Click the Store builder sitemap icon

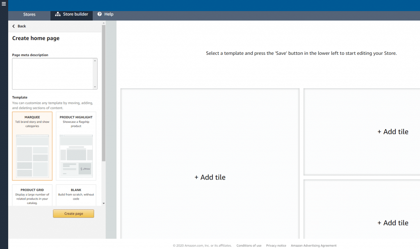coord(58,14)
